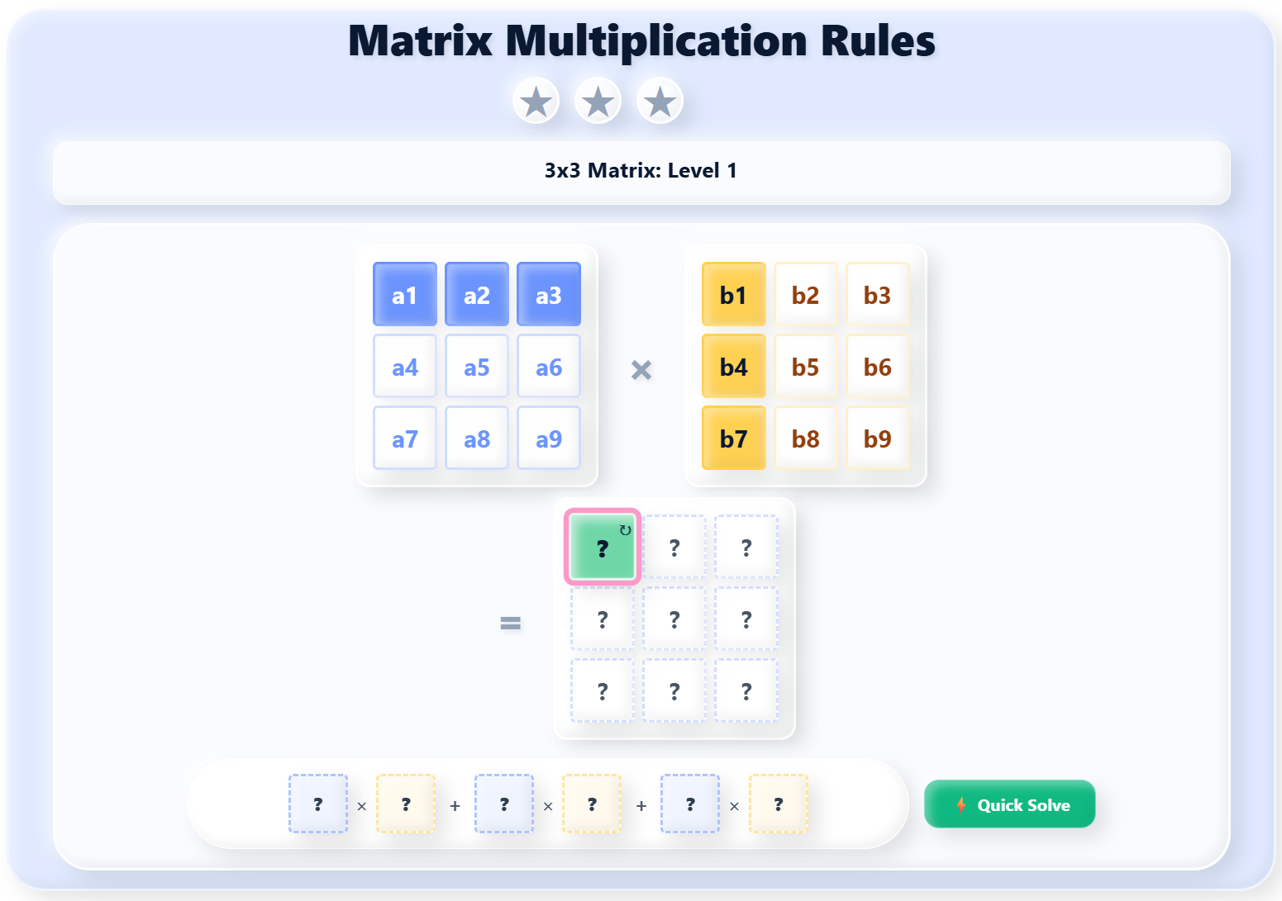Select cell a9 in matrix A
The width and height of the screenshot is (1282, 901).
(548, 438)
